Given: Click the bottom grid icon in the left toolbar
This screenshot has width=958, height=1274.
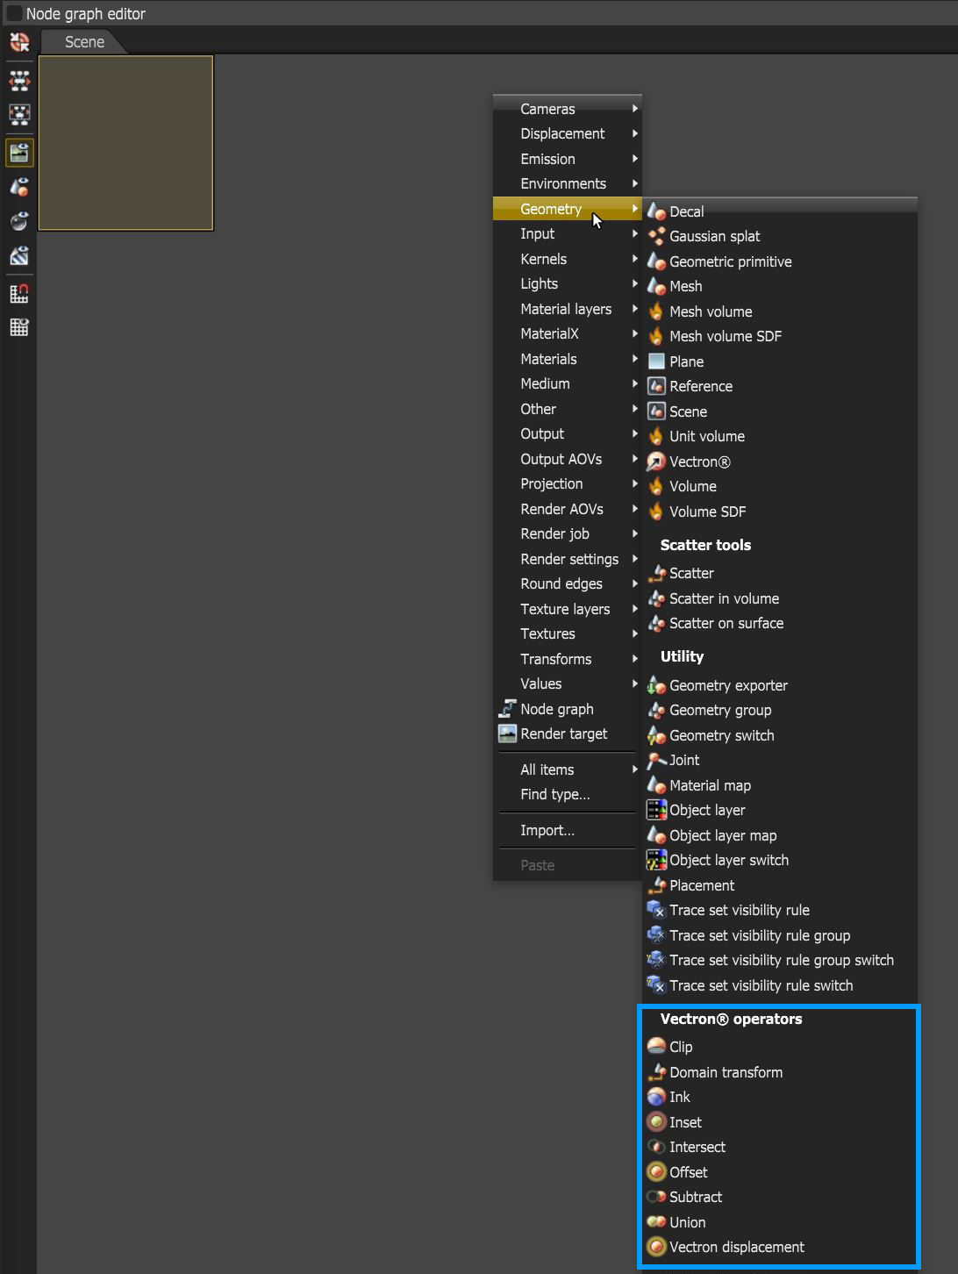Looking at the screenshot, I should click(19, 327).
